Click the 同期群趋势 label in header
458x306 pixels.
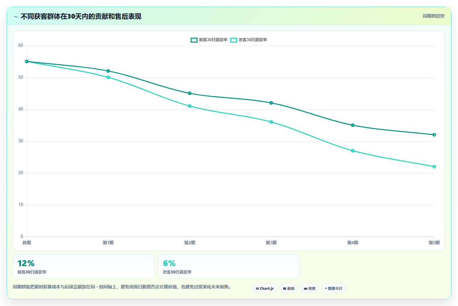pos(433,16)
